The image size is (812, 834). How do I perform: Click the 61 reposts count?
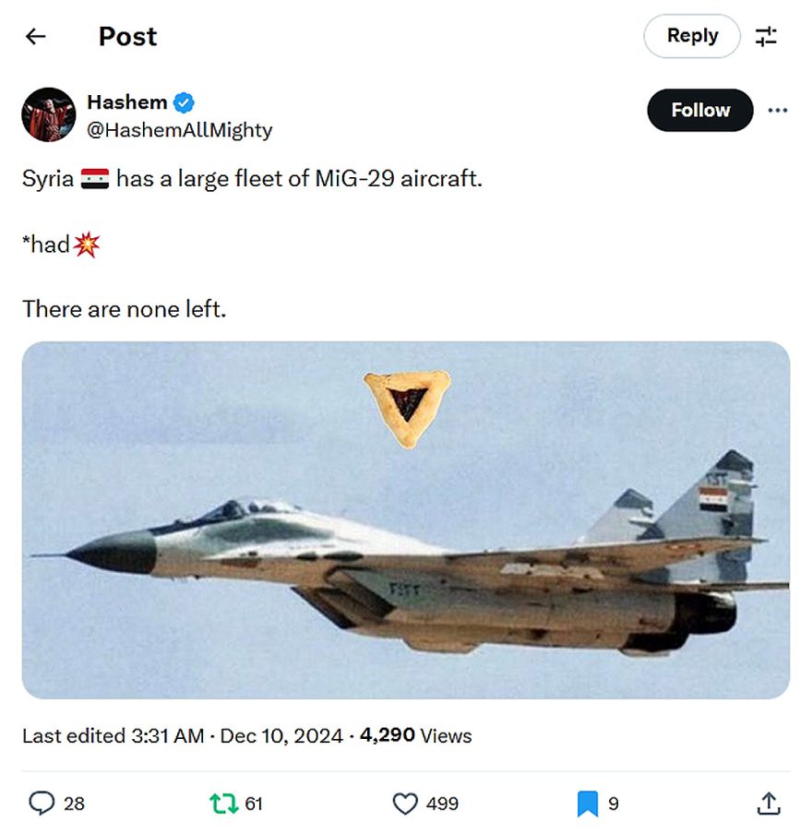tap(254, 804)
